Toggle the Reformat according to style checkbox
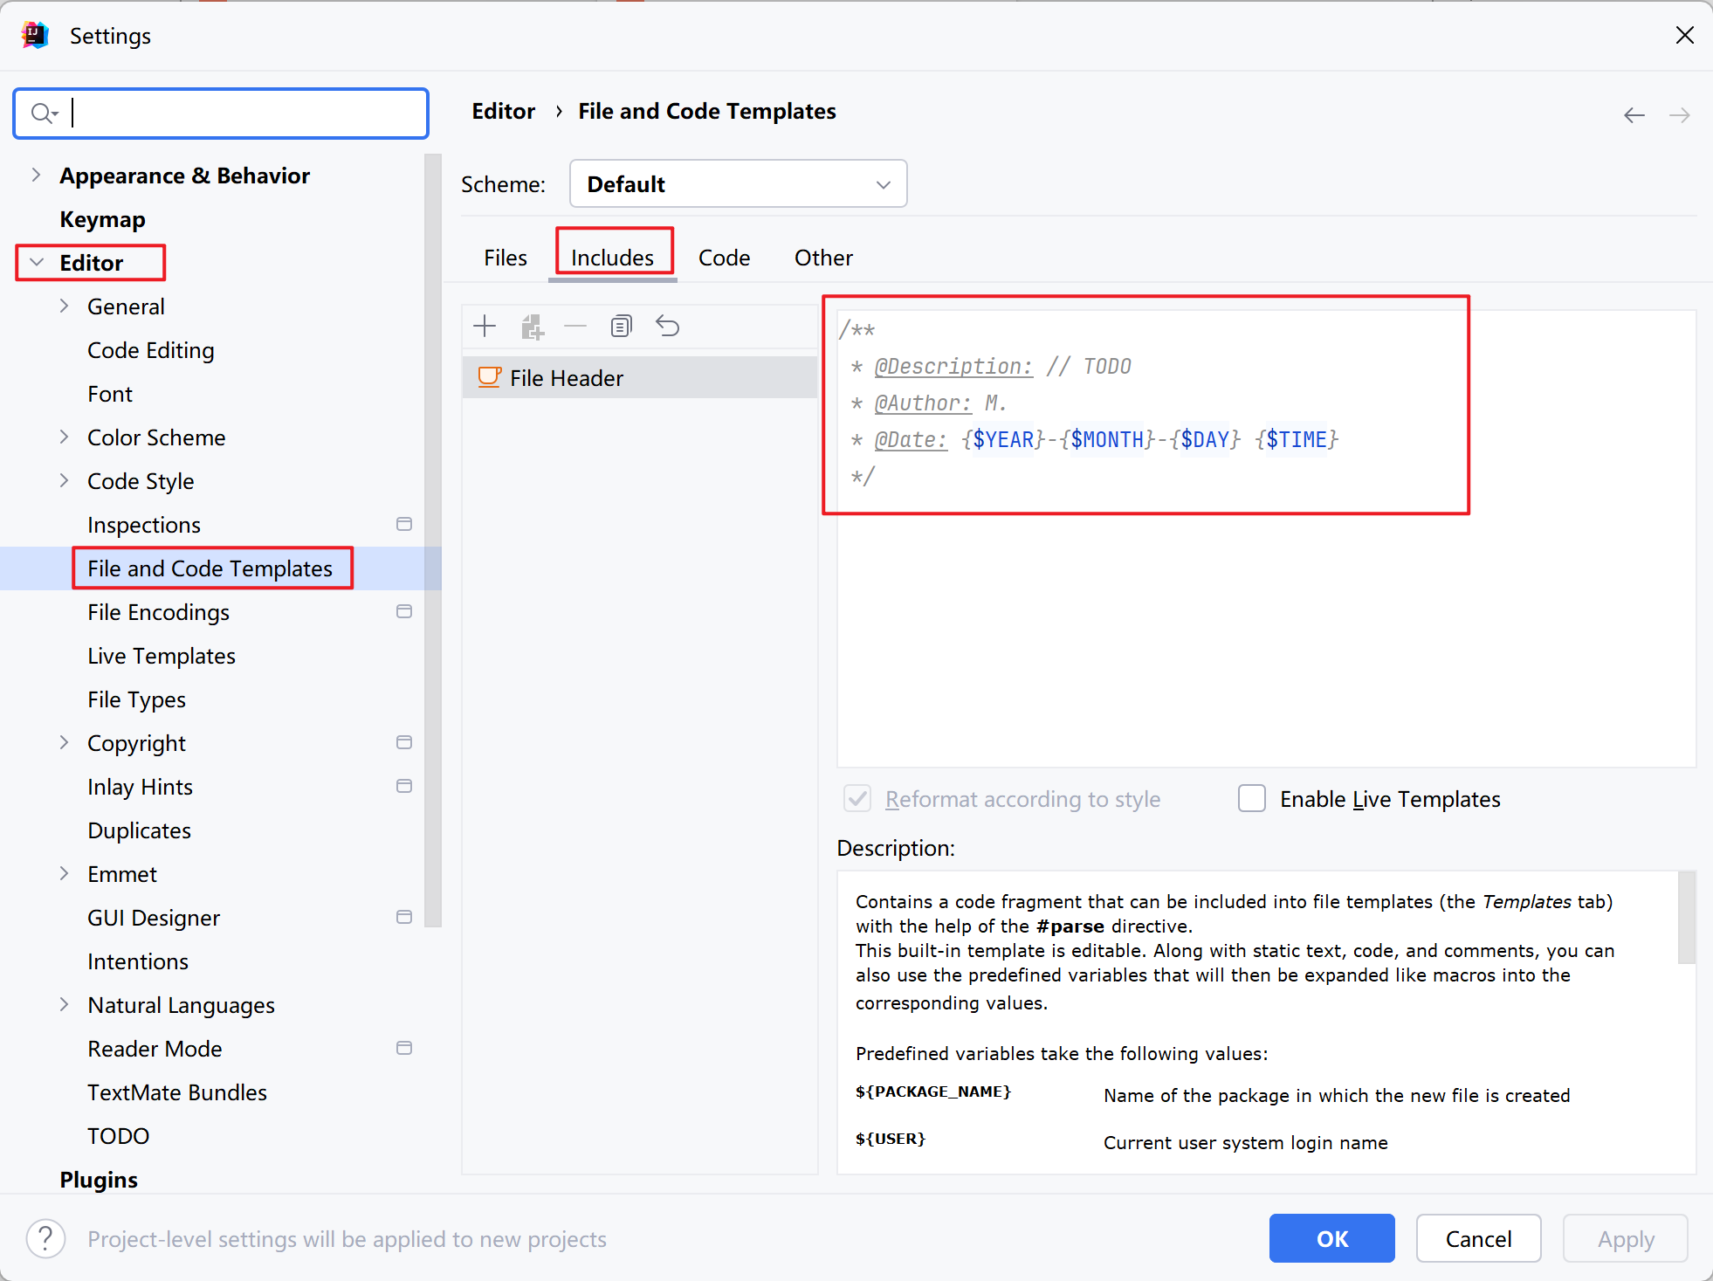Viewport: 1713px width, 1281px height. point(857,798)
